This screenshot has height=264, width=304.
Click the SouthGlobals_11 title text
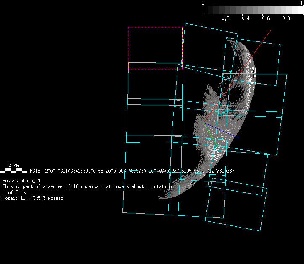point(21,180)
